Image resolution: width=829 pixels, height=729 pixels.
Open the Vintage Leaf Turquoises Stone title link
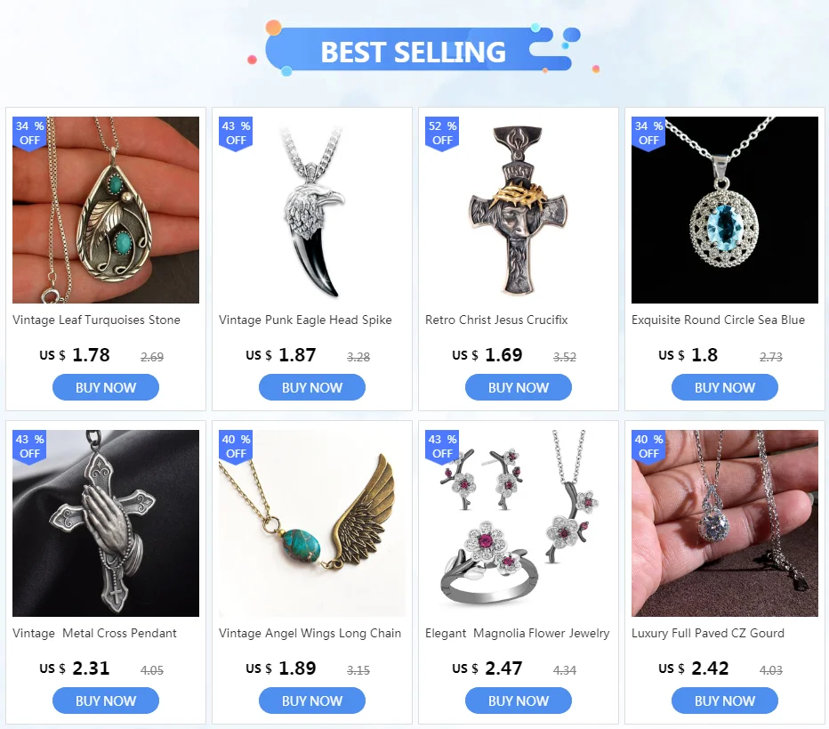pyautogui.click(x=96, y=320)
